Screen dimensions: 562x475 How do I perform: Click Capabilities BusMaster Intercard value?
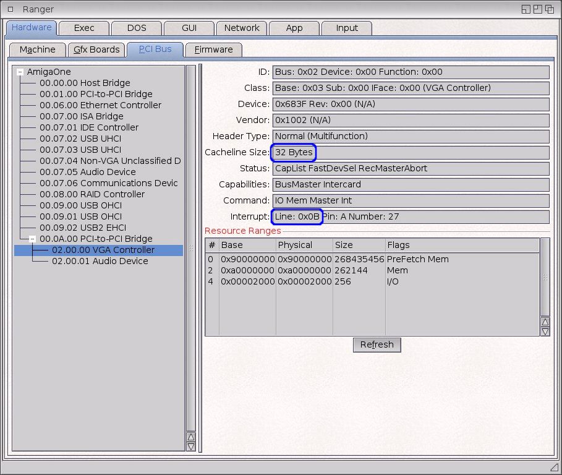click(411, 184)
